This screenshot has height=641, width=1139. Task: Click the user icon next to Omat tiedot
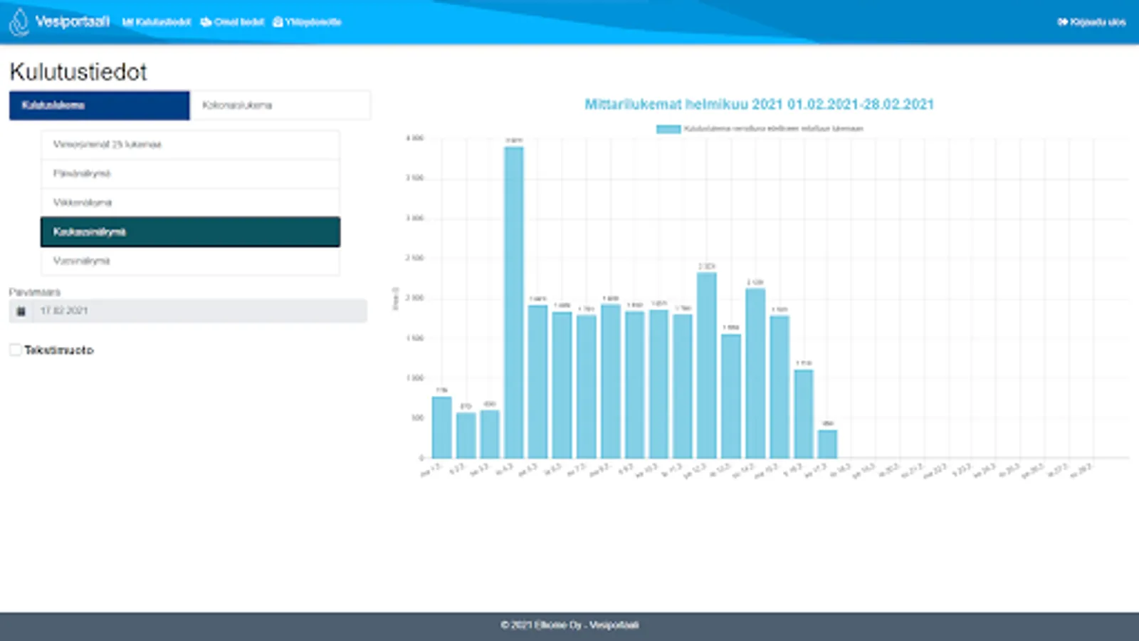(205, 22)
